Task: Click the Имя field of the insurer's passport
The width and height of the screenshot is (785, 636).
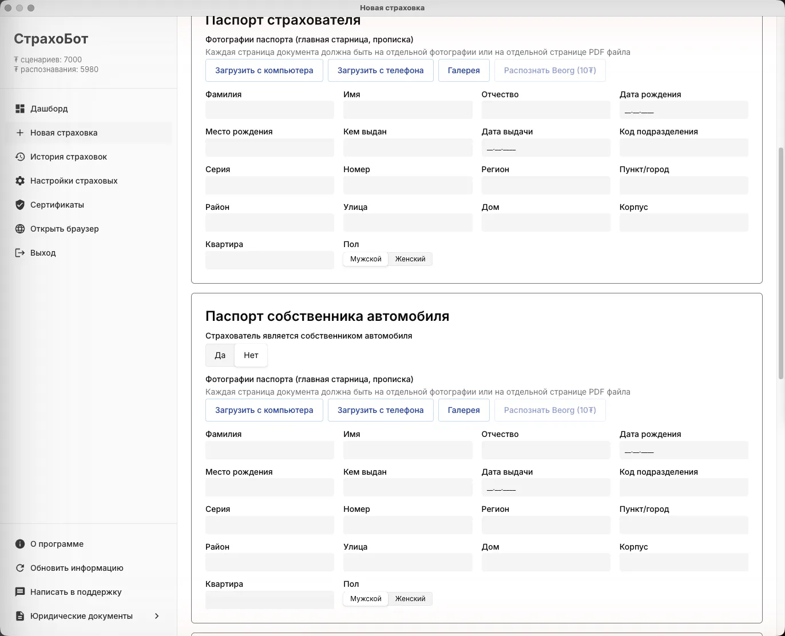Action: (408, 110)
